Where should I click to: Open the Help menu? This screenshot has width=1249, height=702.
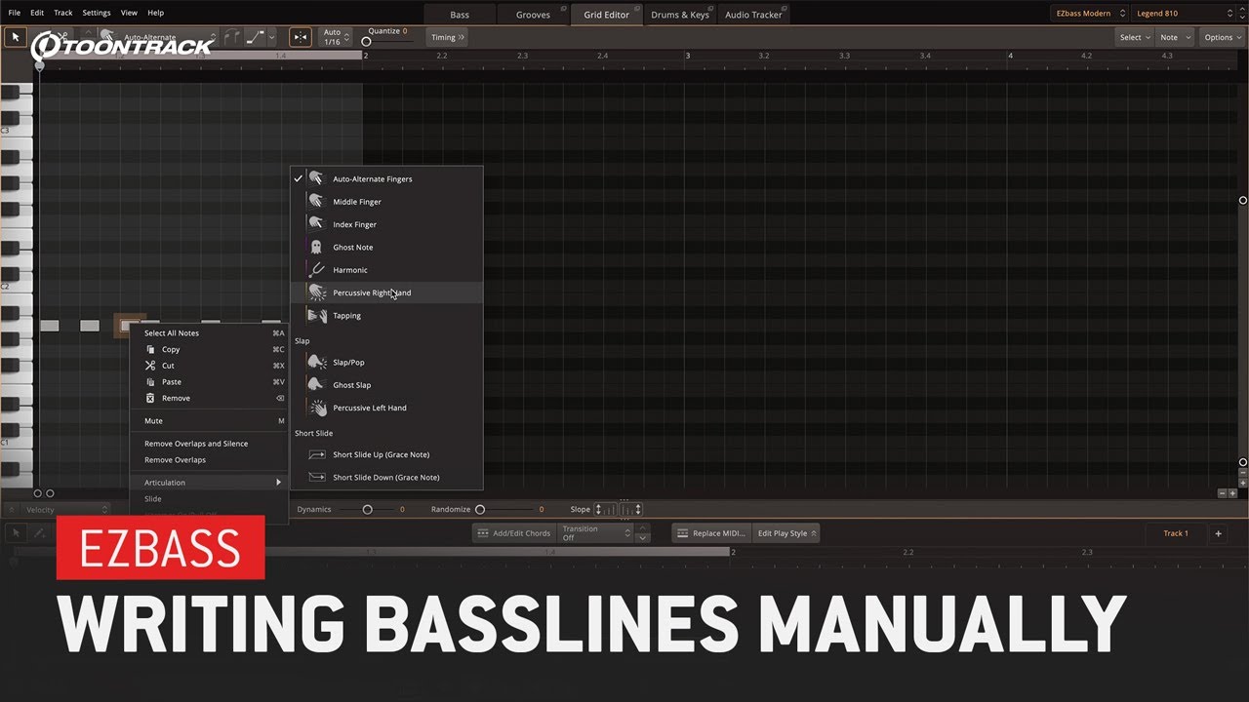point(155,13)
